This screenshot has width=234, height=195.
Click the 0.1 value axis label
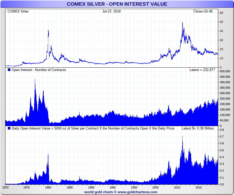click(222, 178)
